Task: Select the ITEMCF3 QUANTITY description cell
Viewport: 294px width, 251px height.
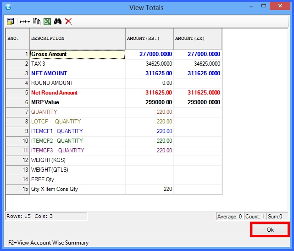Action: point(78,151)
